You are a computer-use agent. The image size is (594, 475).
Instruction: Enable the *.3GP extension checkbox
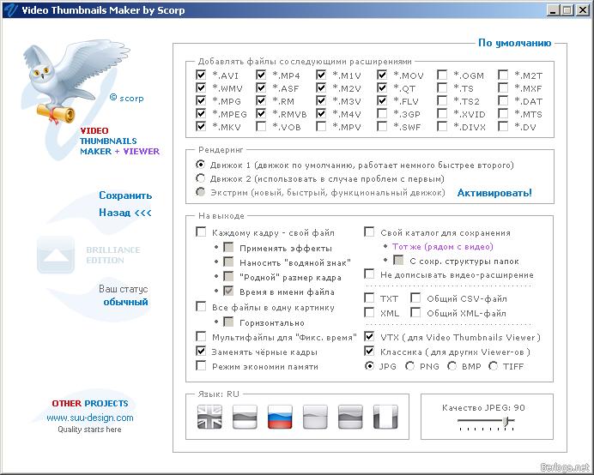click(382, 113)
